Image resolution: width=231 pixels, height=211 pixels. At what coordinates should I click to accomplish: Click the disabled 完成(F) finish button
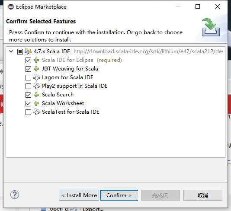point(160,195)
